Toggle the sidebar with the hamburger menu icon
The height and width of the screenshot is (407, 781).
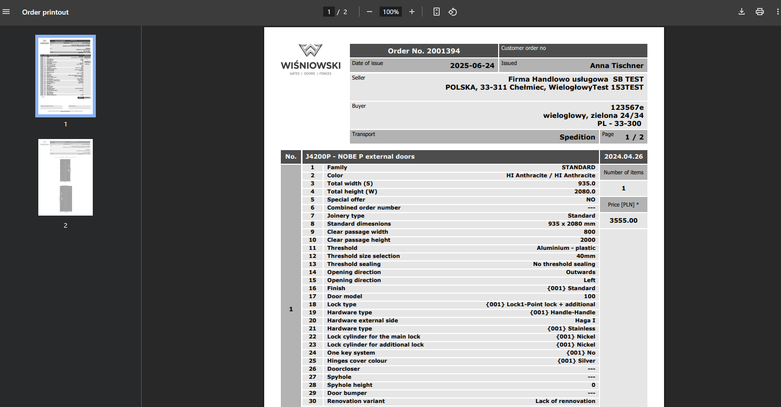7,12
